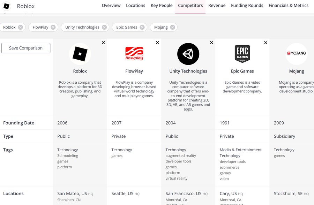Image resolution: width=314 pixels, height=205 pixels.
Task: Close the Unity Technologies comparison column
Action: click(x=211, y=43)
